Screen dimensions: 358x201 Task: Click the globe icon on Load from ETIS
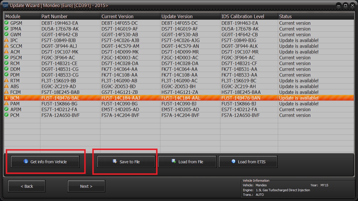233,162
